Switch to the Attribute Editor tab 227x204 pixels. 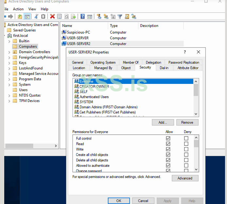[188, 68]
